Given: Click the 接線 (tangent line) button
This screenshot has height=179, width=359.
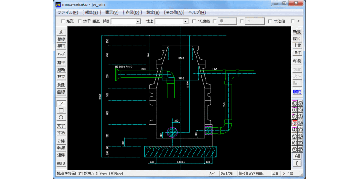Looking at the screenshot, I should pos(61,39).
